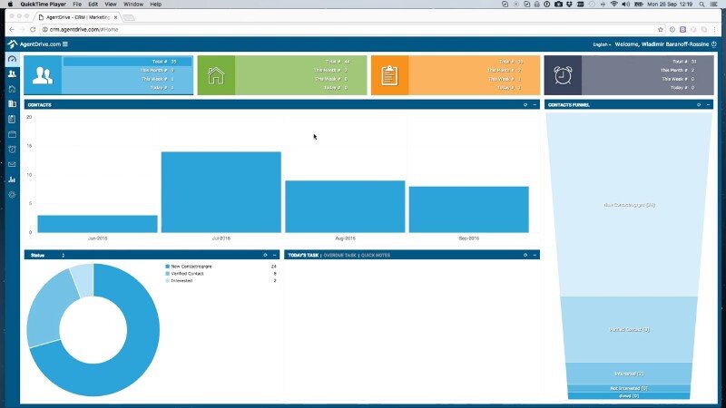Image resolution: width=726 pixels, height=408 pixels.
Task: Toggle the hamburger menu beside AgentDrive.com logo
Action: (65, 44)
